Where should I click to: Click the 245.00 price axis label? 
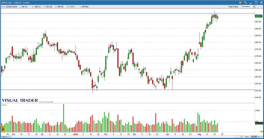259,91
